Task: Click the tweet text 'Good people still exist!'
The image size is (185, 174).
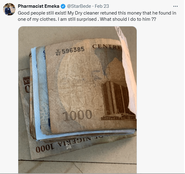Action: (x=42, y=13)
